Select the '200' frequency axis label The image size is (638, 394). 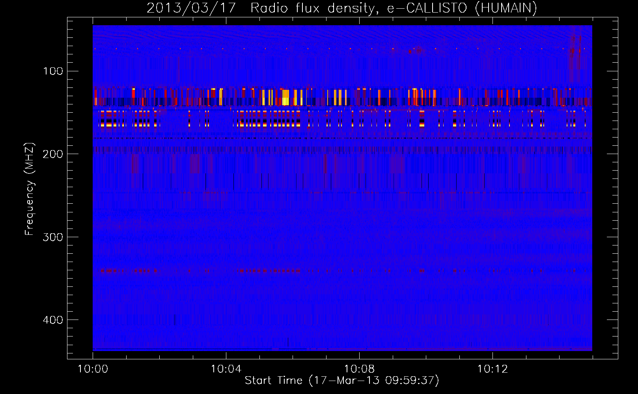pos(53,154)
